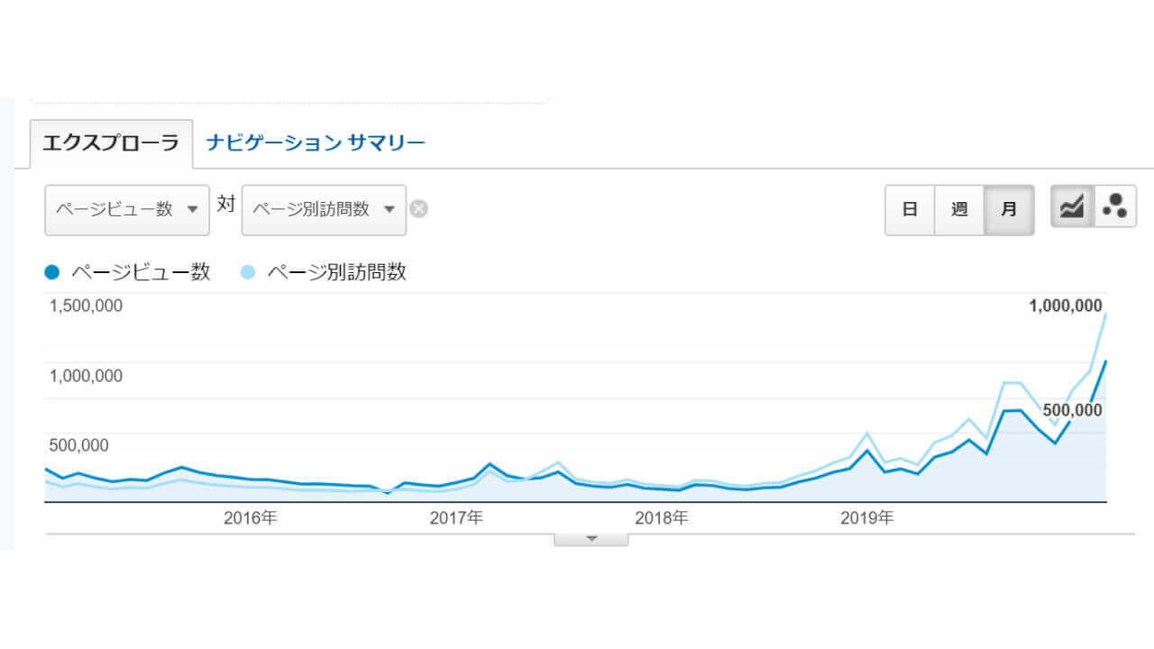
Task: Click the 2016年 label on the timeline axis
Action: click(x=250, y=518)
